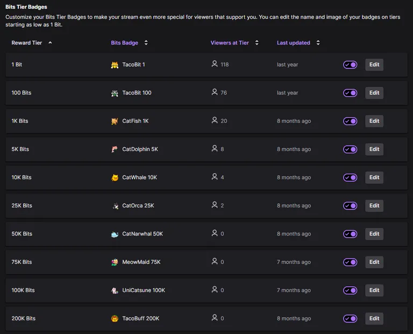This screenshot has width=413, height=334.
Task: Edit the 100 Bits badge
Action: coord(374,93)
